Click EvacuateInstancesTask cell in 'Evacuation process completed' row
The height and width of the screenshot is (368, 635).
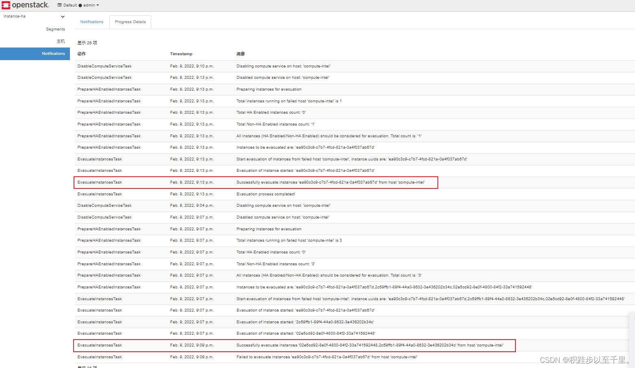[x=100, y=194]
